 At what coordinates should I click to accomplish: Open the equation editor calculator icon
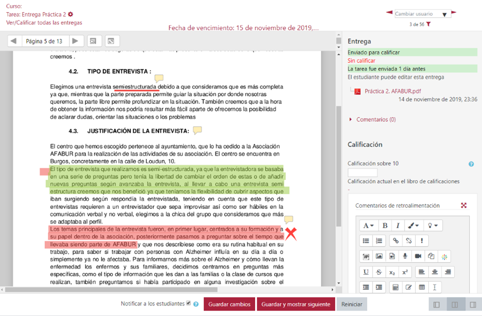click(396, 287)
